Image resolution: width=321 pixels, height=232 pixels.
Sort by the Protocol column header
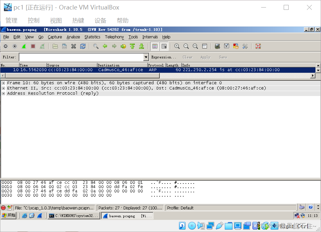pos(157,65)
